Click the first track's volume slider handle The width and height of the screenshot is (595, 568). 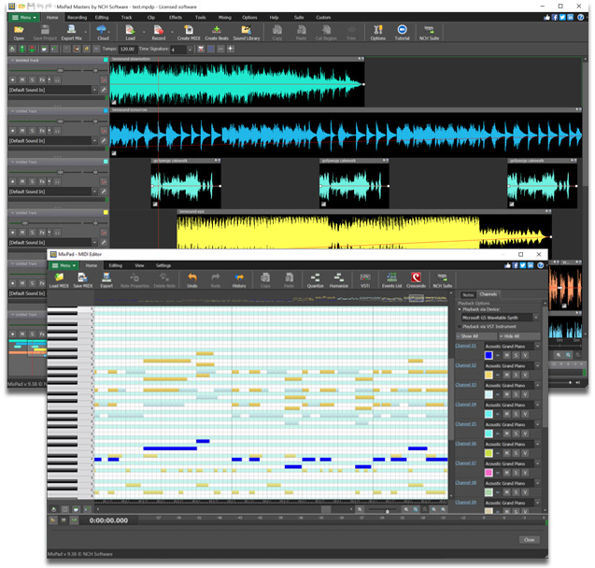60,71
